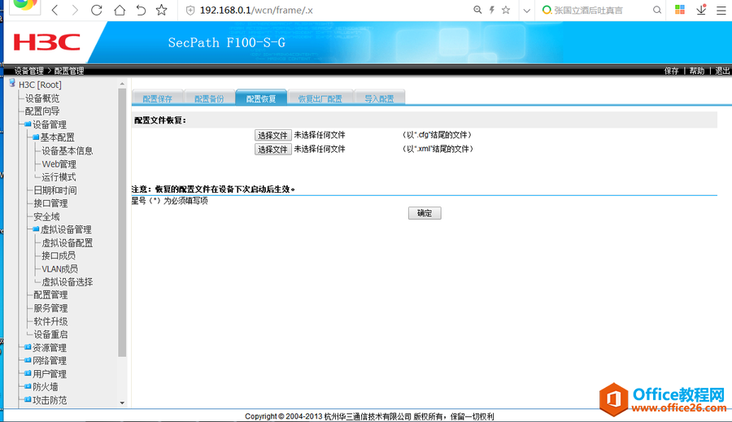This screenshot has height=422, width=732.
Task: Open 设备基本信息 tree item
Action: pos(68,150)
